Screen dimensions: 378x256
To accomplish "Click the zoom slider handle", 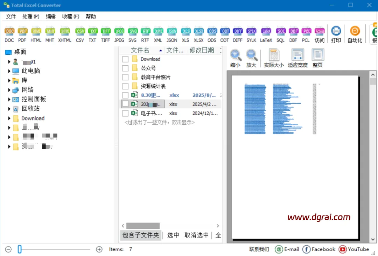I will click(x=20, y=249).
